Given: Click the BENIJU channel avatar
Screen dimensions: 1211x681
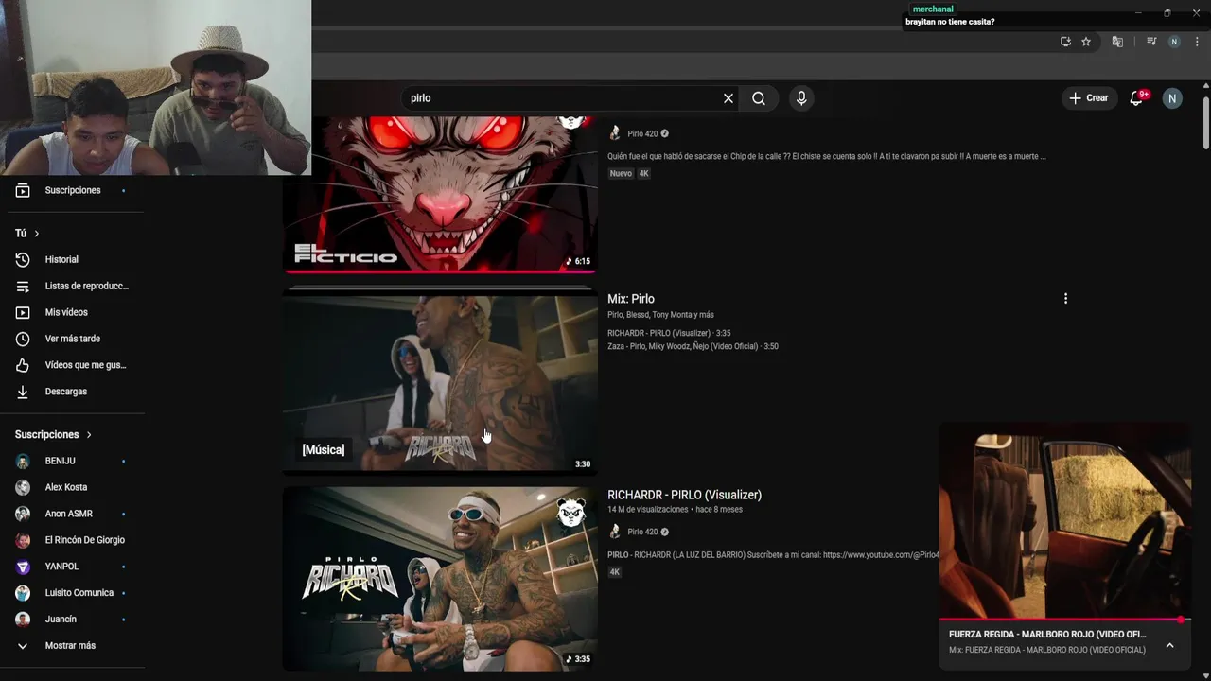Looking at the screenshot, I should click(23, 461).
